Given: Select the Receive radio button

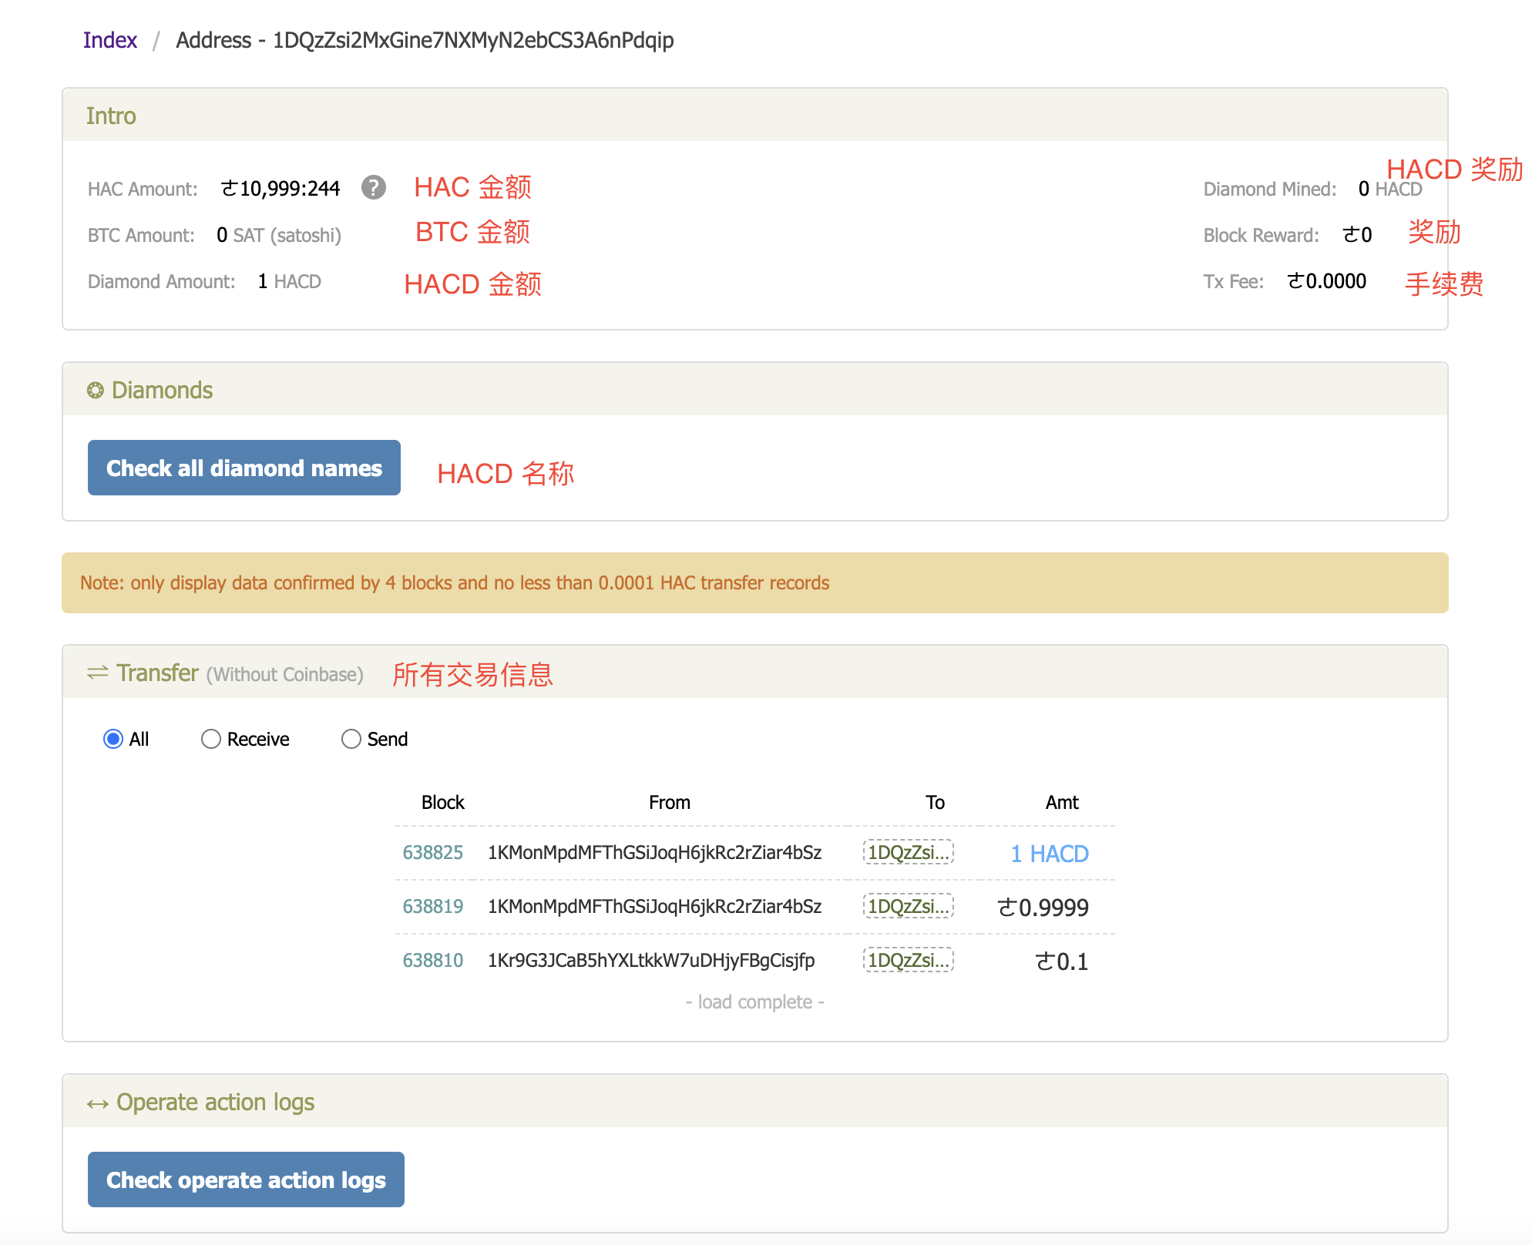Looking at the screenshot, I should coord(210,739).
